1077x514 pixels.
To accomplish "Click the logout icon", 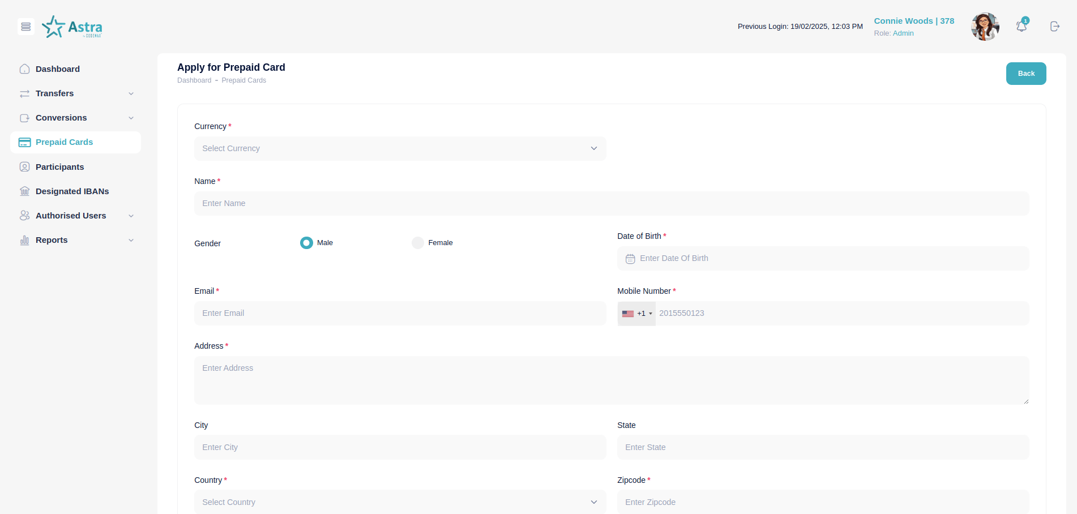I will coord(1054,27).
